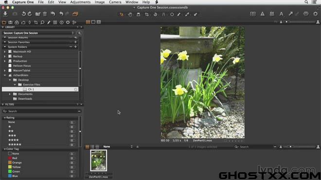
Task: Open preferences with toolbar gear icon
Action: coord(316,14)
